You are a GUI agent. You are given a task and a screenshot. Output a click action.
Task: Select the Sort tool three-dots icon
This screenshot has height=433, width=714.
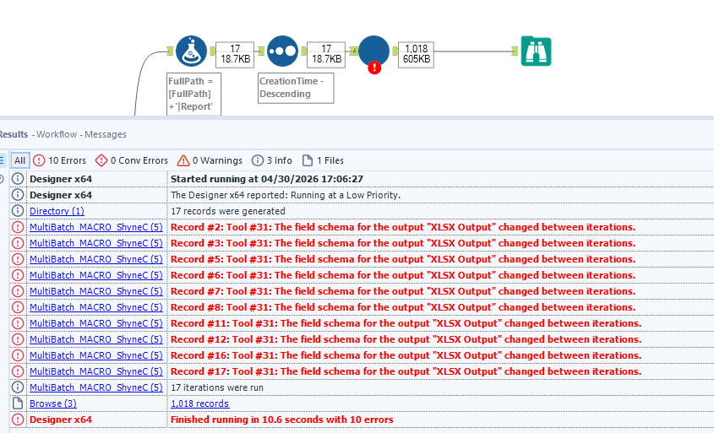click(x=282, y=51)
